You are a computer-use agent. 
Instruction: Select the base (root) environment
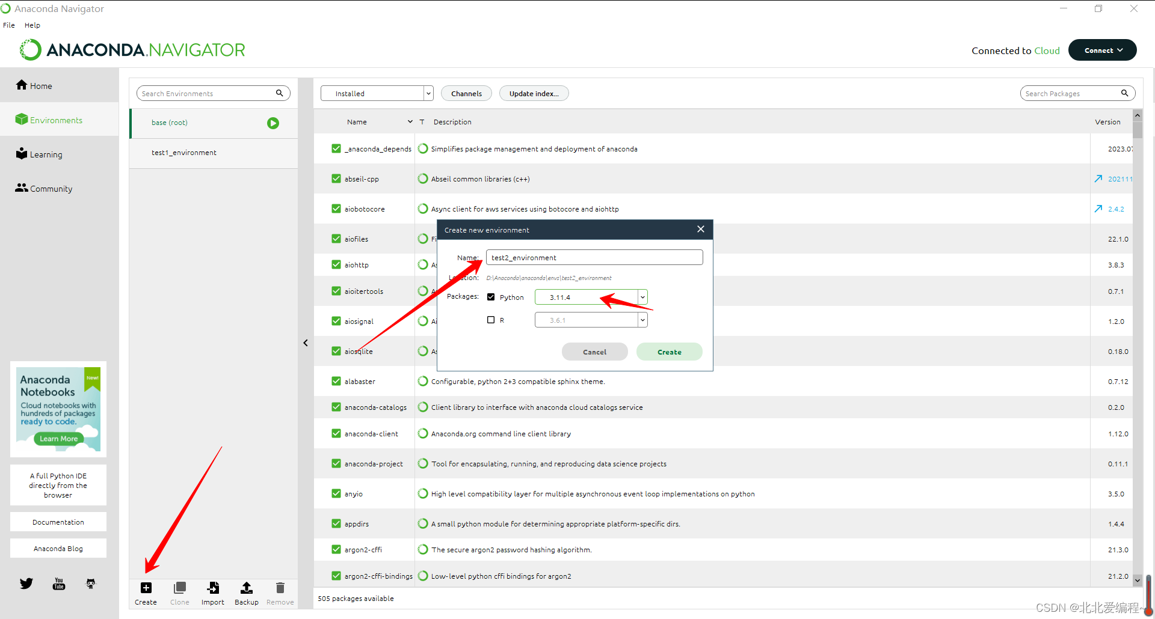pos(214,123)
